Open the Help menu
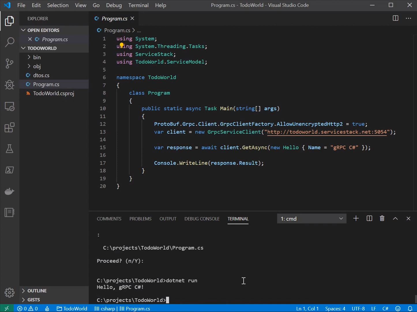This screenshot has width=417, height=312. pyautogui.click(x=161, y=5)
